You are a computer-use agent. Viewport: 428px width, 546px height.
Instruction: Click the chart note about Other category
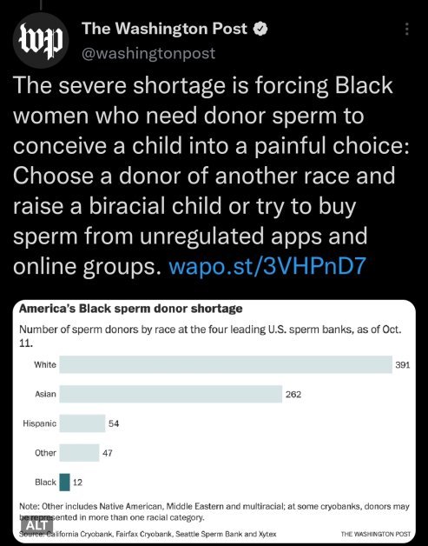tap(214, 511)
